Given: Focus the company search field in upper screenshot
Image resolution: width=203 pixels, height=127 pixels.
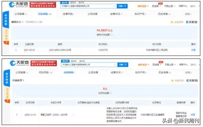Looking at the screenshot, I should pos(89,6).
